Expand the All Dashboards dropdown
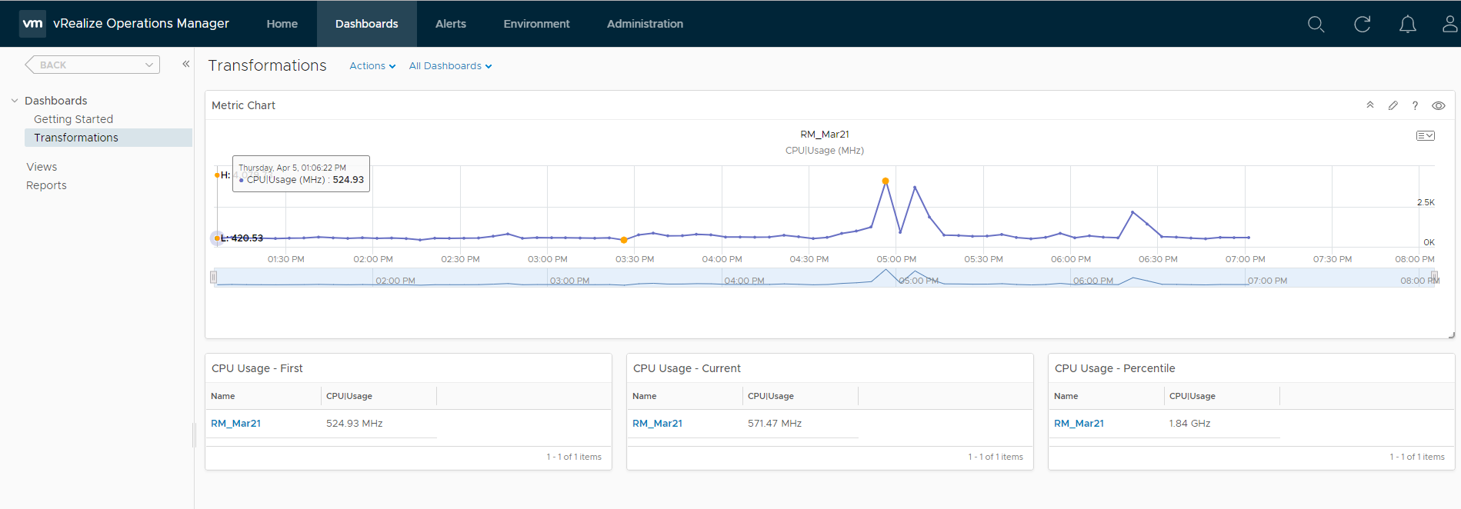This screenshot has height=509, width=1461. point(450,66)
